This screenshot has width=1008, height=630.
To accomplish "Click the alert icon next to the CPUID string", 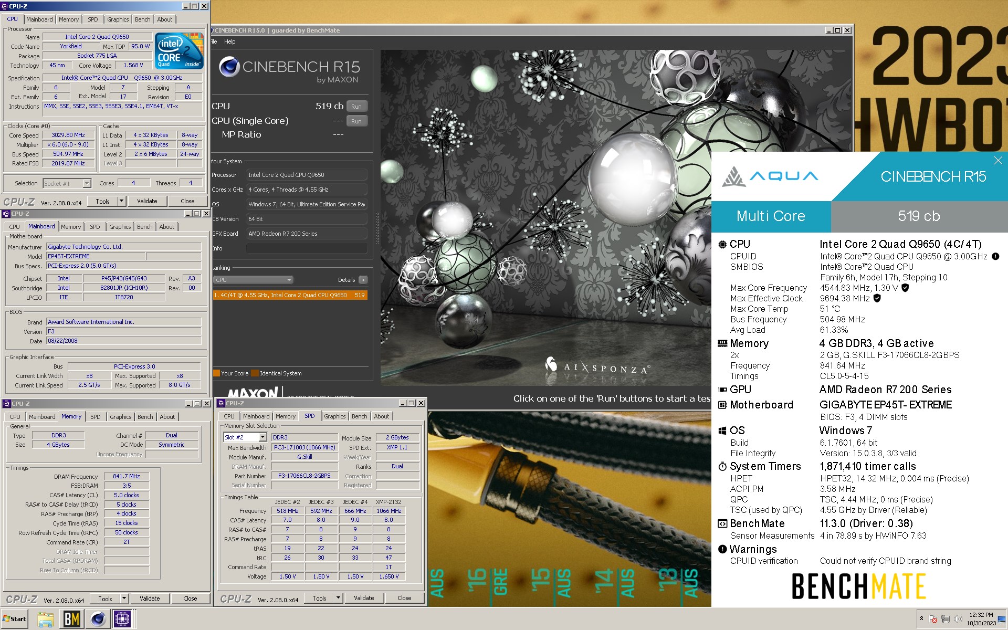I will pos(995,257).
